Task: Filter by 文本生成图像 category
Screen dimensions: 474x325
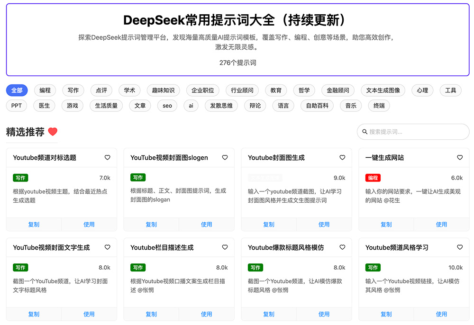Action: point(383,90)
